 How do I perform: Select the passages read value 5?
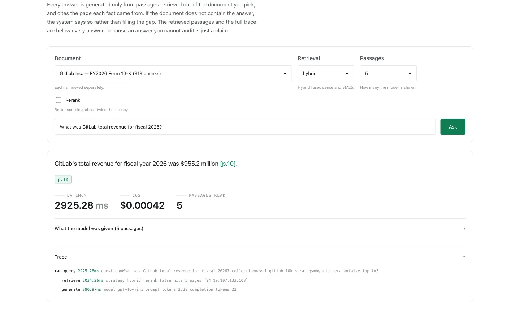(x=179, y=205)
